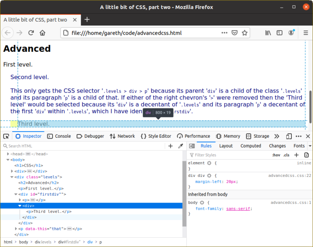Go back with the browser back arrow
This screenshot has height=247, width=313.
(x=8, y=33)
